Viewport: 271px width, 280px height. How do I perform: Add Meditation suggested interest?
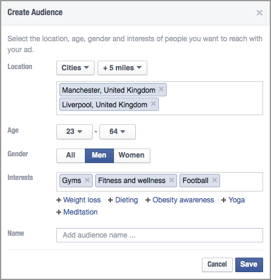(x=77, y=212)
